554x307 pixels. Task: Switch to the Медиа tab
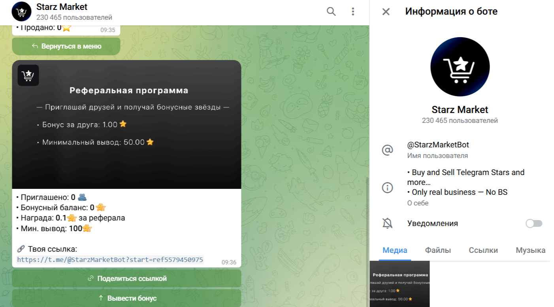pos(395,250)
